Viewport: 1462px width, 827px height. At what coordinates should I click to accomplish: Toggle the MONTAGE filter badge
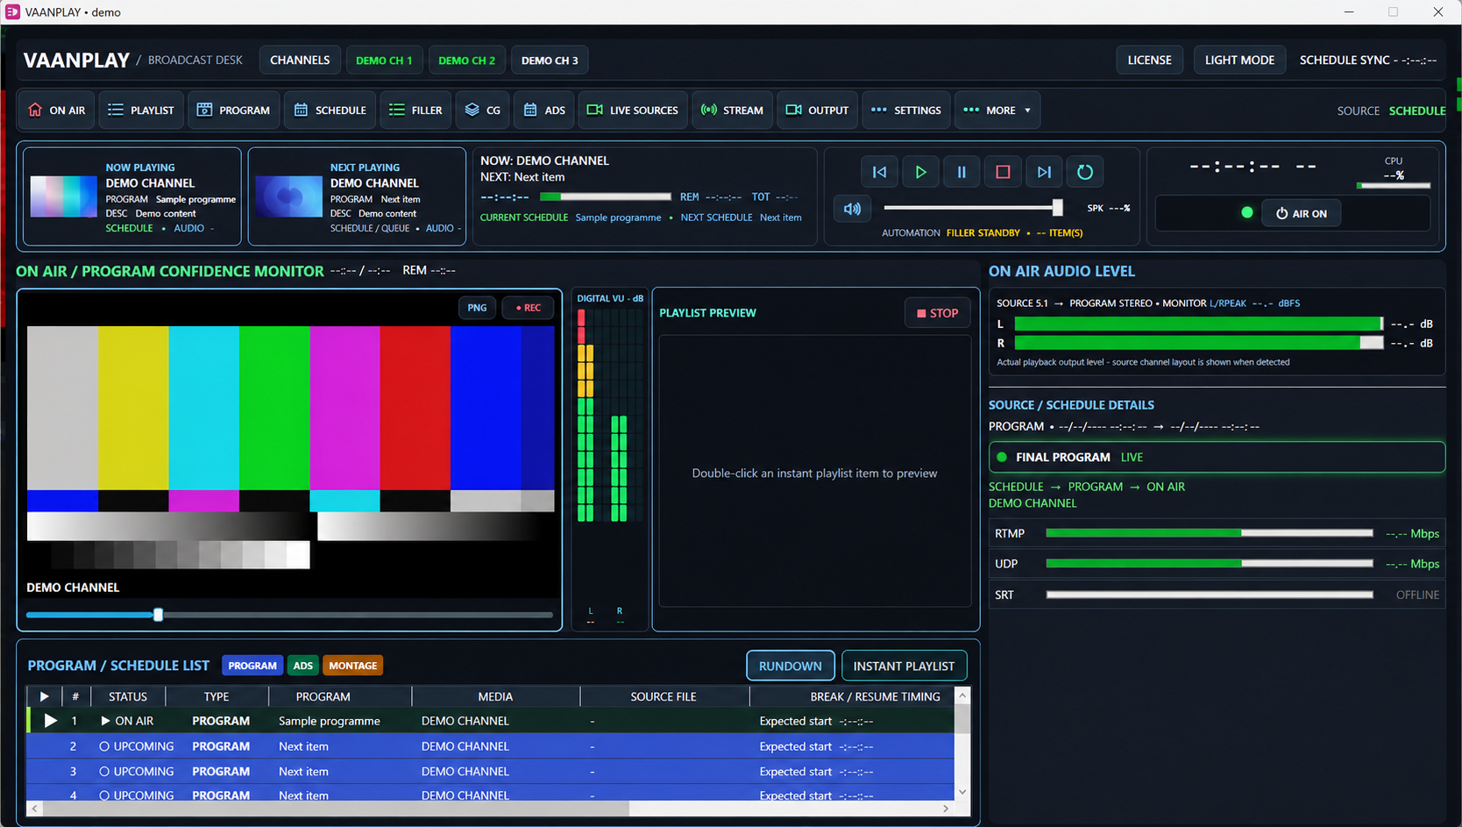353,666
